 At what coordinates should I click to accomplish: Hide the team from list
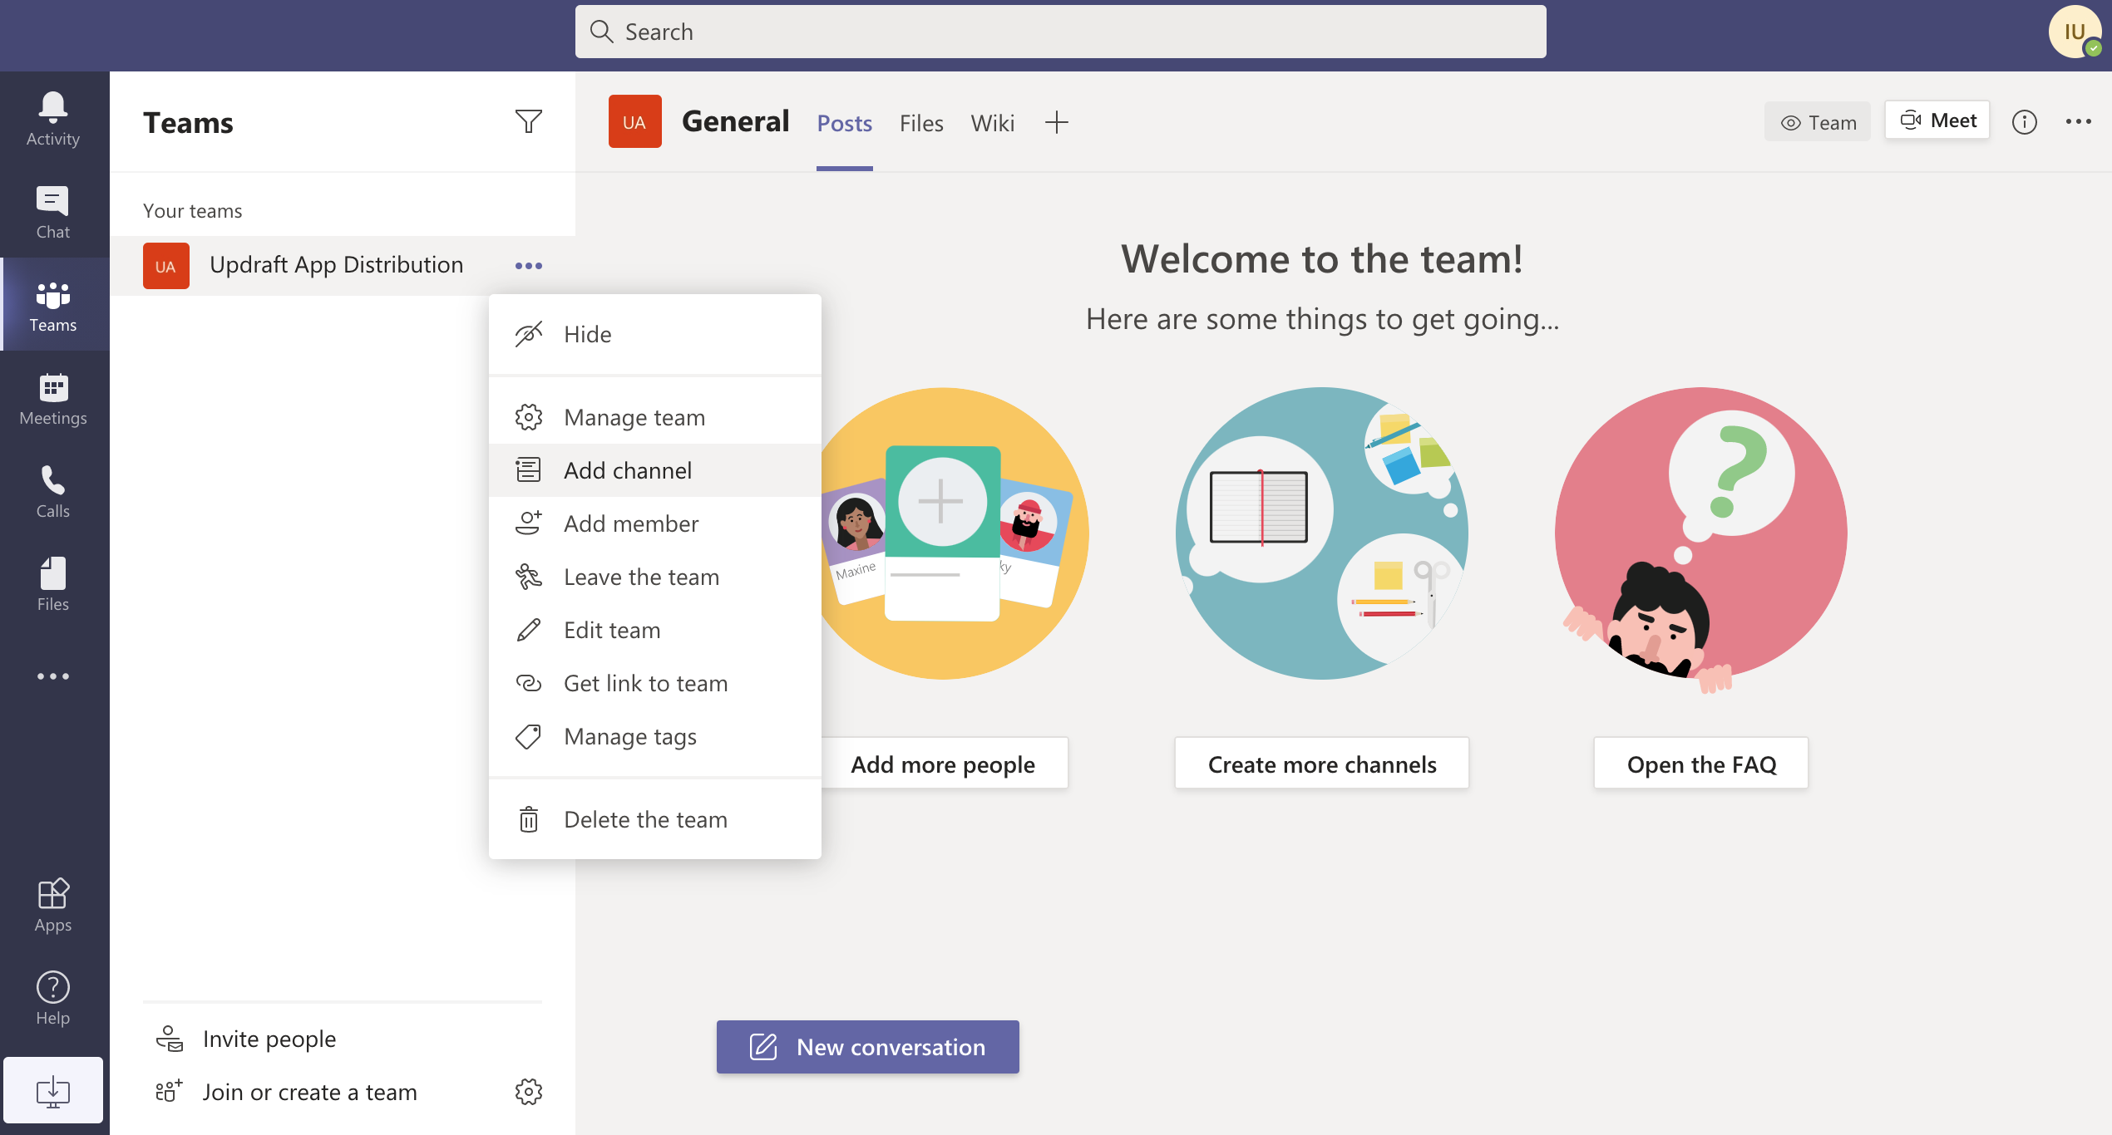(x=655, y=334)
